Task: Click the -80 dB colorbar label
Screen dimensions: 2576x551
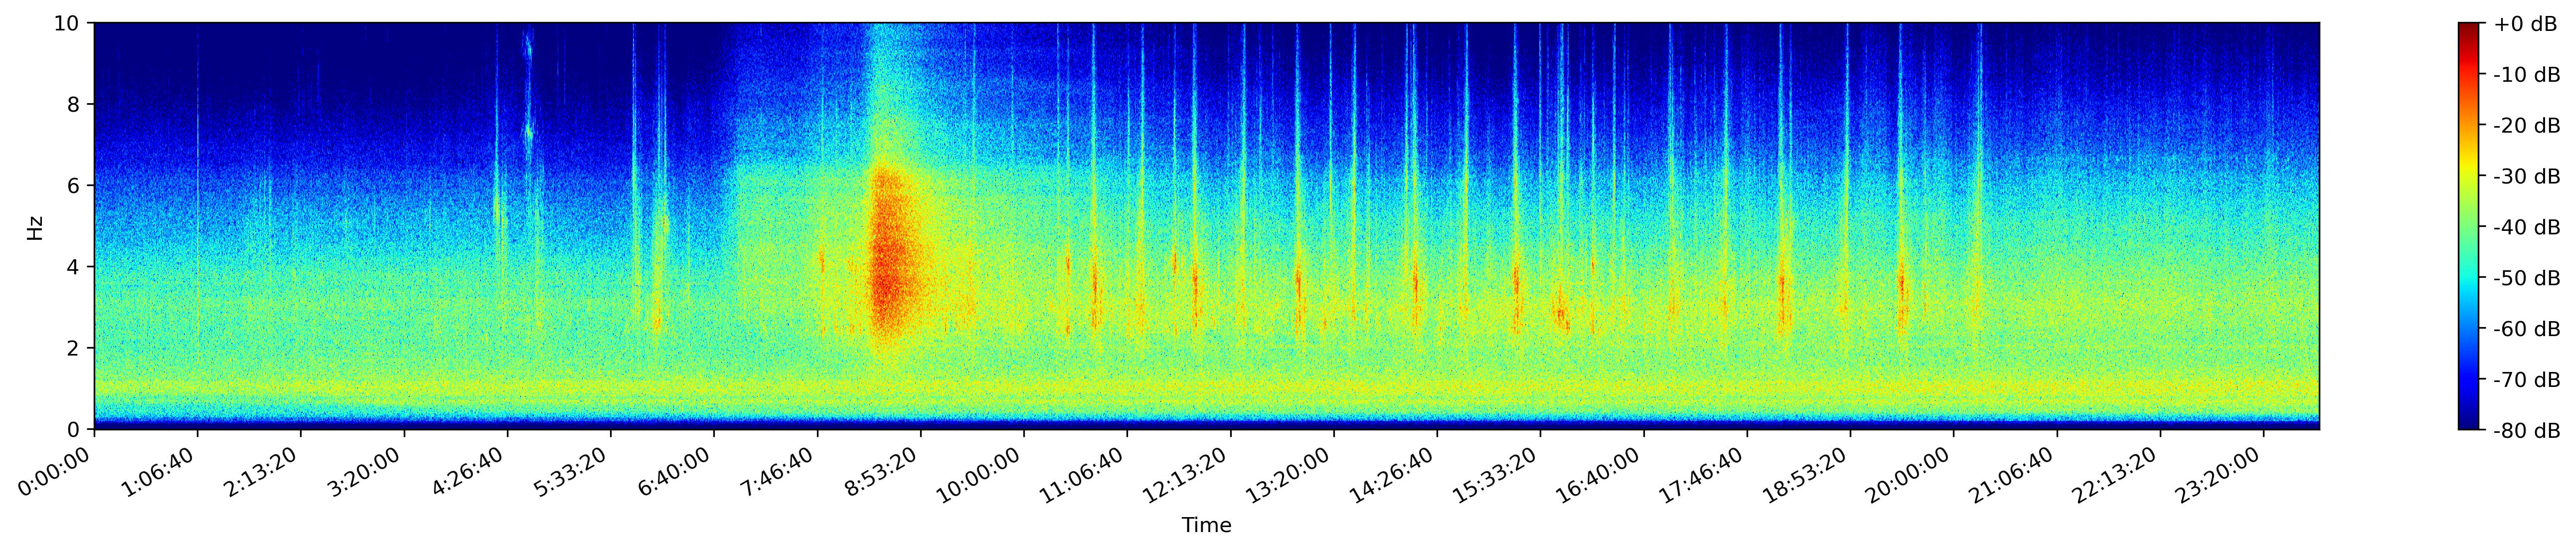Action: [2526, 431]
